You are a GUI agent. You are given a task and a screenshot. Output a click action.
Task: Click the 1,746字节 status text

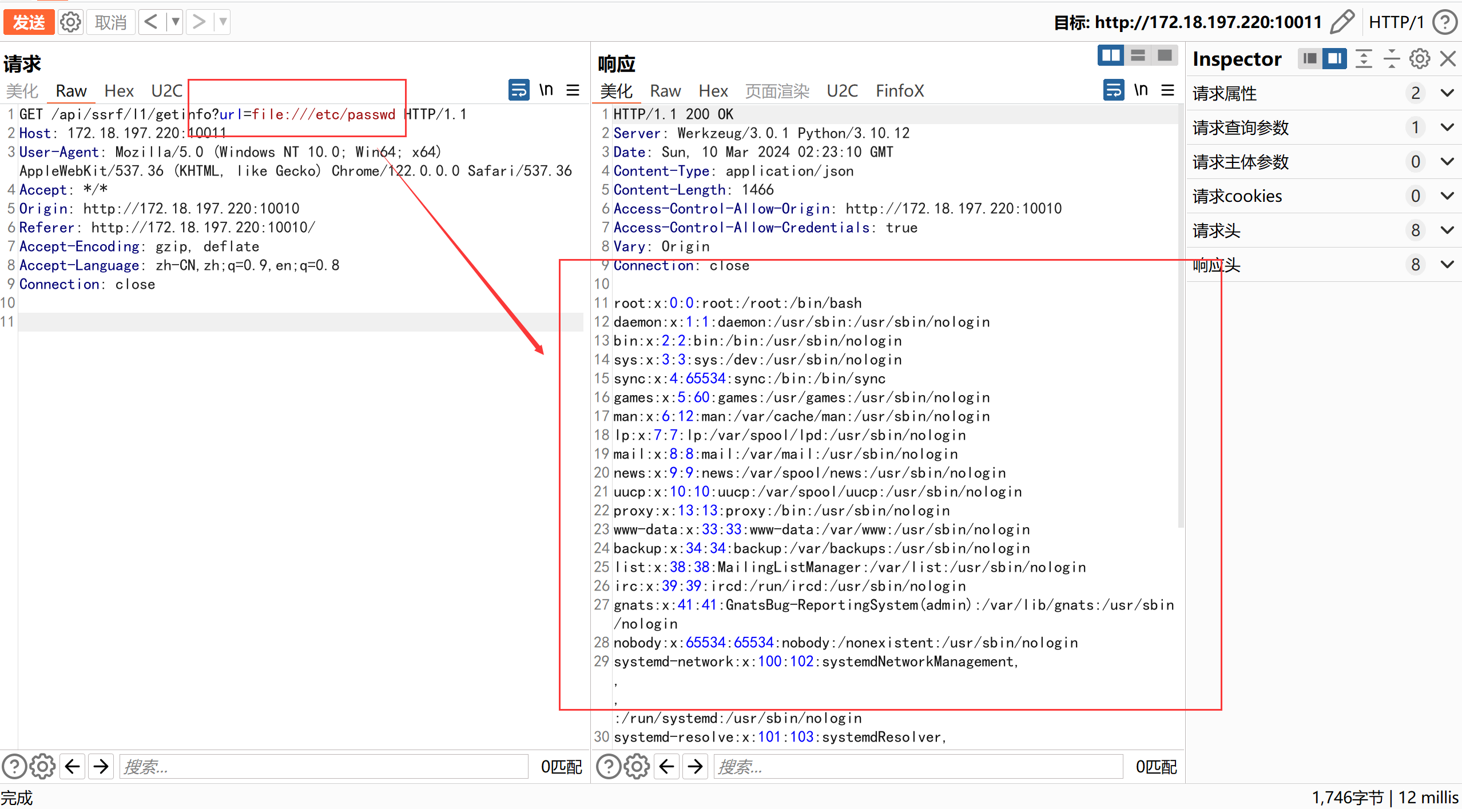(x=1347, y=798)
